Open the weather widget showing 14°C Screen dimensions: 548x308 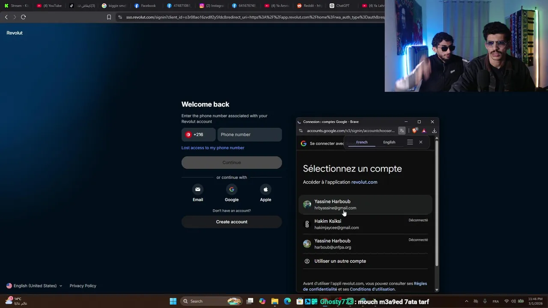pyautogui.click(x=16, y=301)
